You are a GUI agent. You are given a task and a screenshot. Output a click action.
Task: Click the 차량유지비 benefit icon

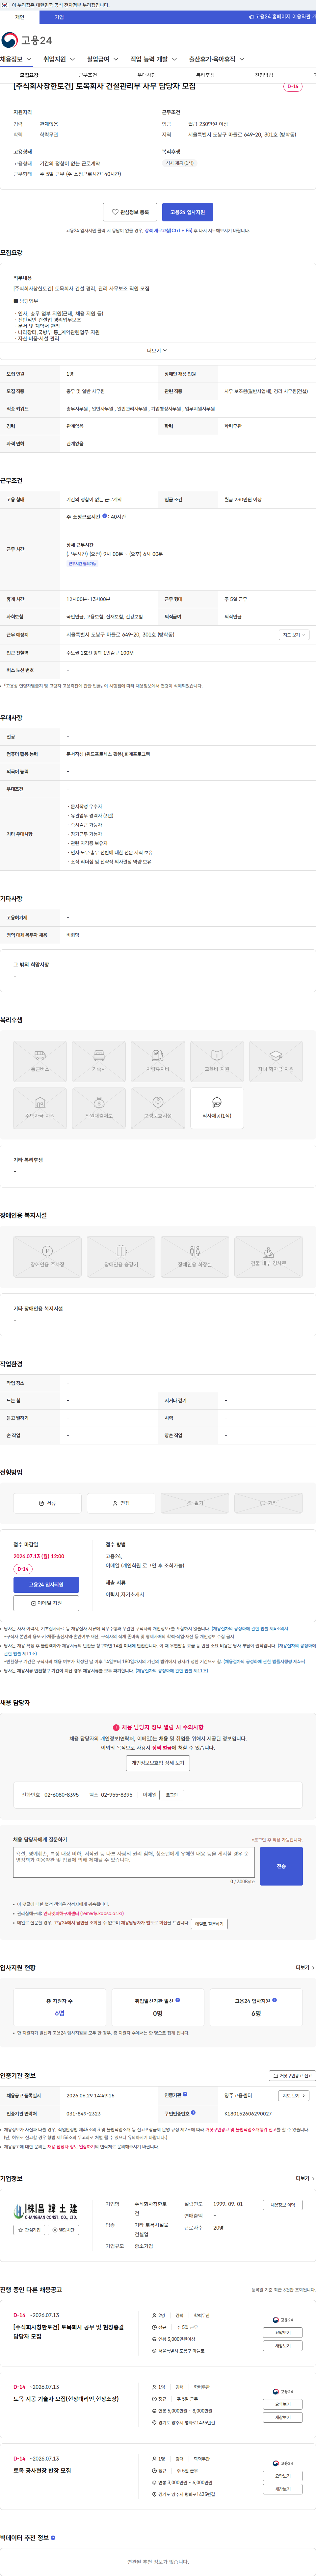pos(158,1061)
